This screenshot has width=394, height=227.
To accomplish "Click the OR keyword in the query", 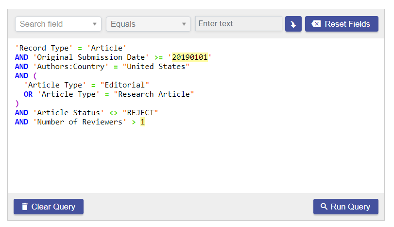I will point(28,94).
